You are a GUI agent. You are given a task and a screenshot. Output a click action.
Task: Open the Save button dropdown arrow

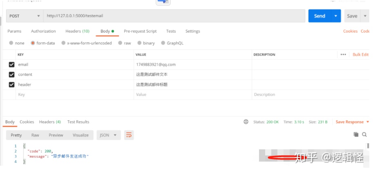[365, 16]
